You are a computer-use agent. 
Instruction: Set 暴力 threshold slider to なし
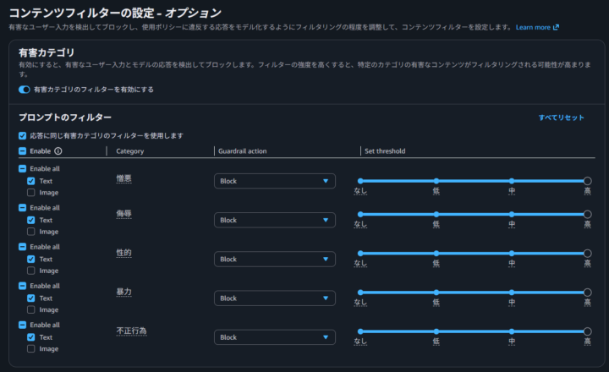tap(360, 292)
